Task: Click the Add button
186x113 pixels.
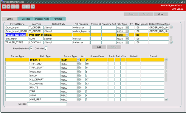Action: (x=99, y=47)
